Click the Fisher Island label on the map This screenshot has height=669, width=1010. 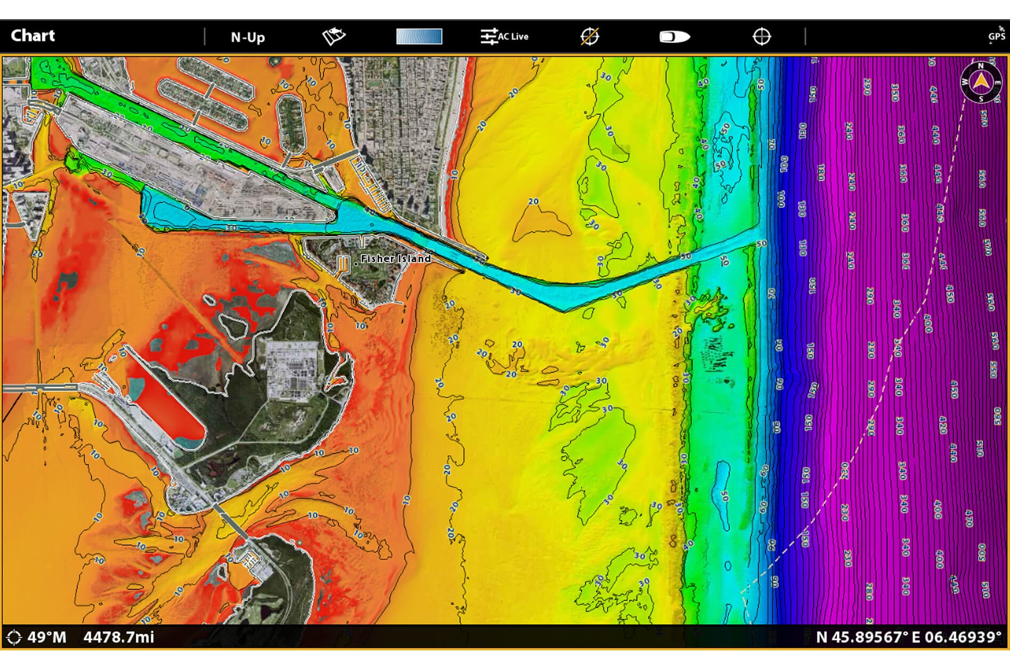tap(395, 259)
